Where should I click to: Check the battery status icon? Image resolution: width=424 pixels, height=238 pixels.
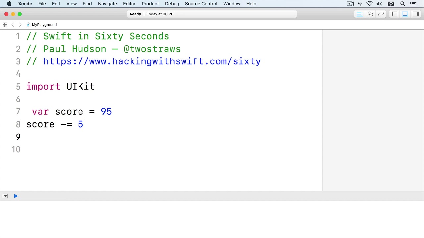[x=391, y=4]
